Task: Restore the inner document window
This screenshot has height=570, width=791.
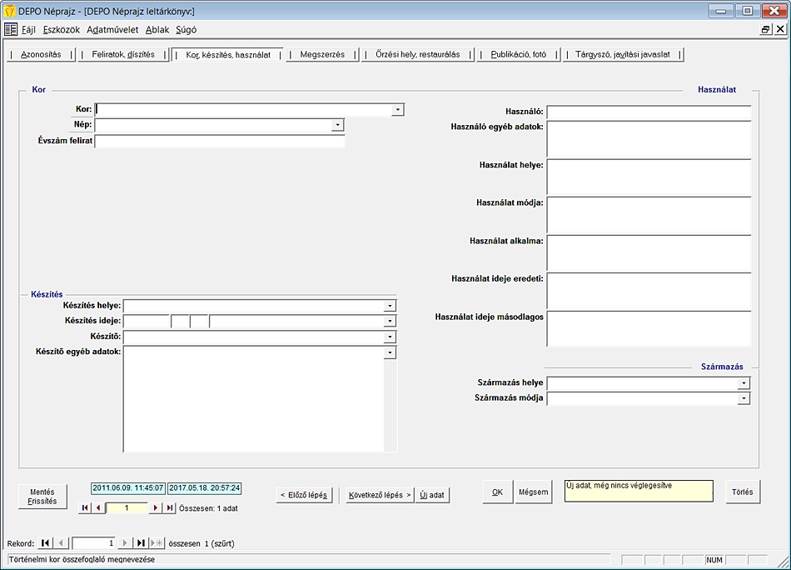Action: point(765,29)
